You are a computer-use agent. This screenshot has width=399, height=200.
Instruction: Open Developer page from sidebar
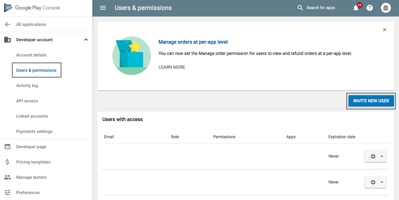31,147
